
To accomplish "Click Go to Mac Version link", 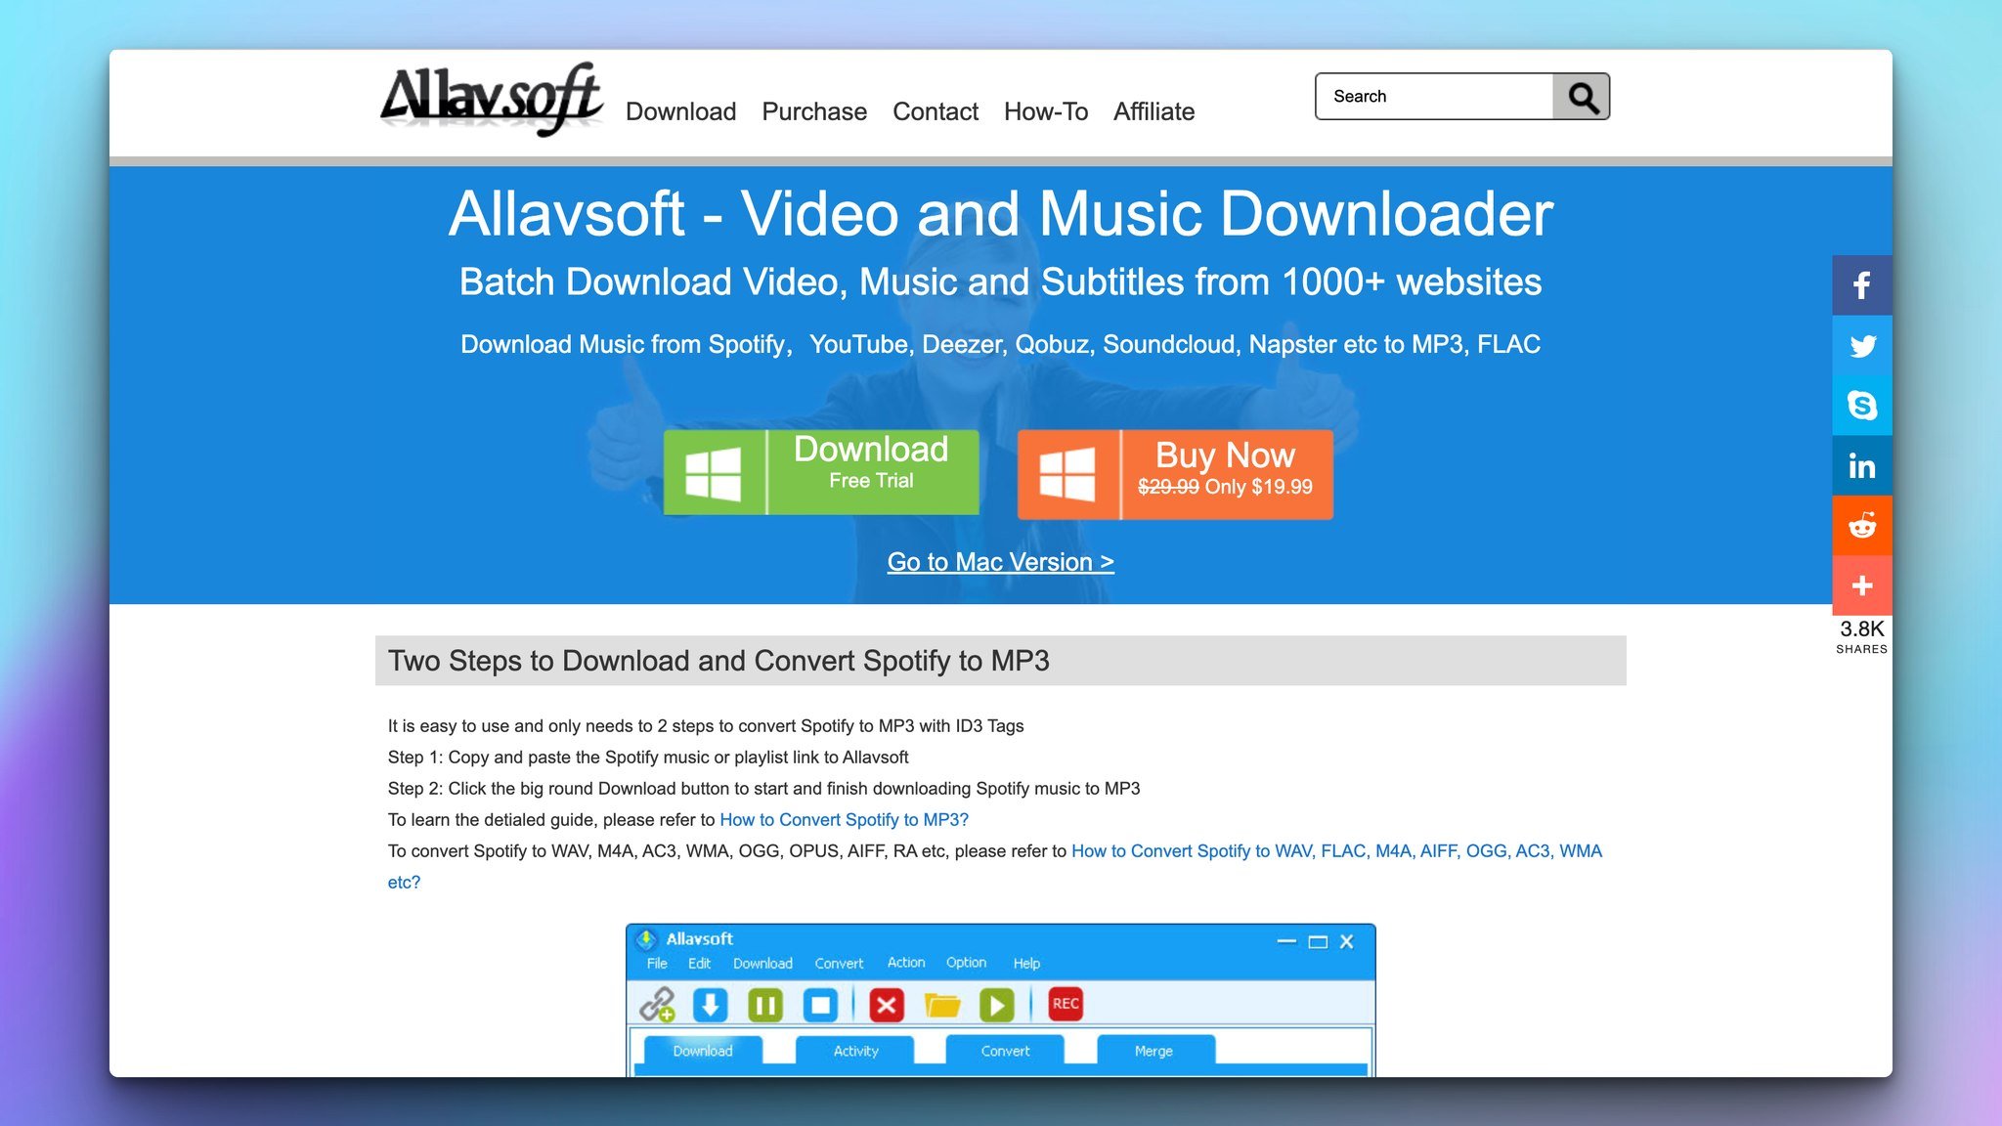I will [x=1000, y=561].
